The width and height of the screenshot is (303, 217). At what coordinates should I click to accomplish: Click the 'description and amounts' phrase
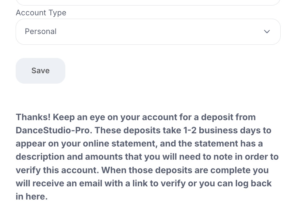click(69, 157)
